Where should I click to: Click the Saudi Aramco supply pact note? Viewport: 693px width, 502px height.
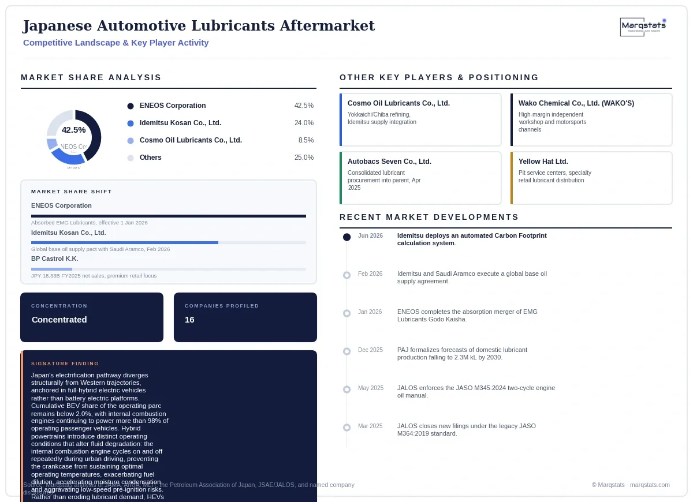click(x=100, y=249)
